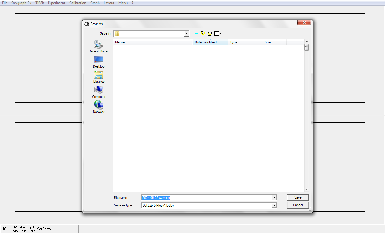Open the TIP2k menu

pyautogui.click(x=40, y=3)
